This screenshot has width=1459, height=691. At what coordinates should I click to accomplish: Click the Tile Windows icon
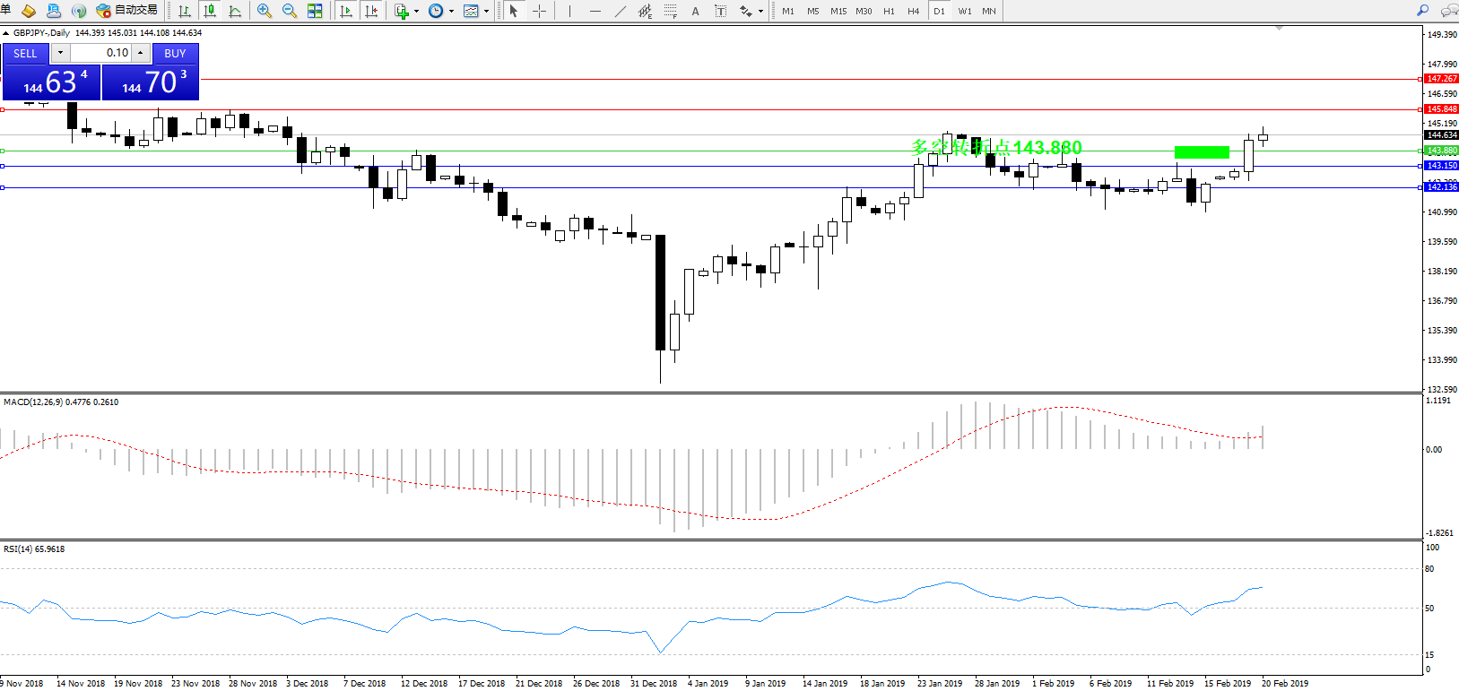coord(315,11)
